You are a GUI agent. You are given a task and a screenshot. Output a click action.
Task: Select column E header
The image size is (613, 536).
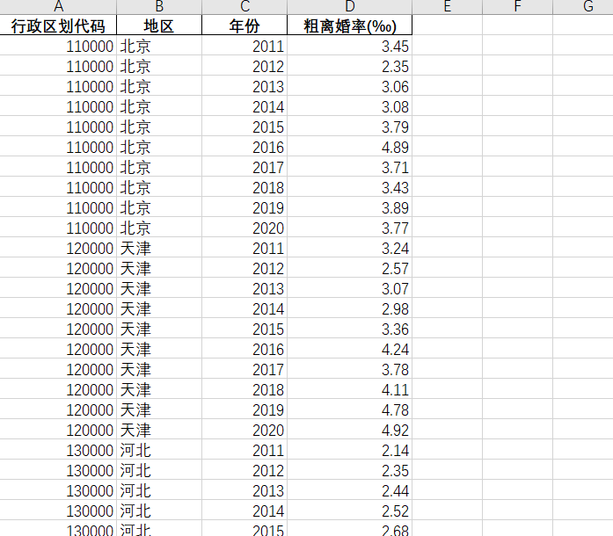(448, 7)
